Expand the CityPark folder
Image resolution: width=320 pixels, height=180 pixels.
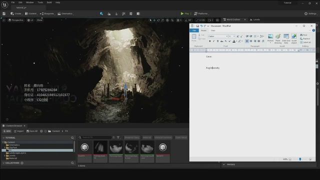click(x=4, y=147)
